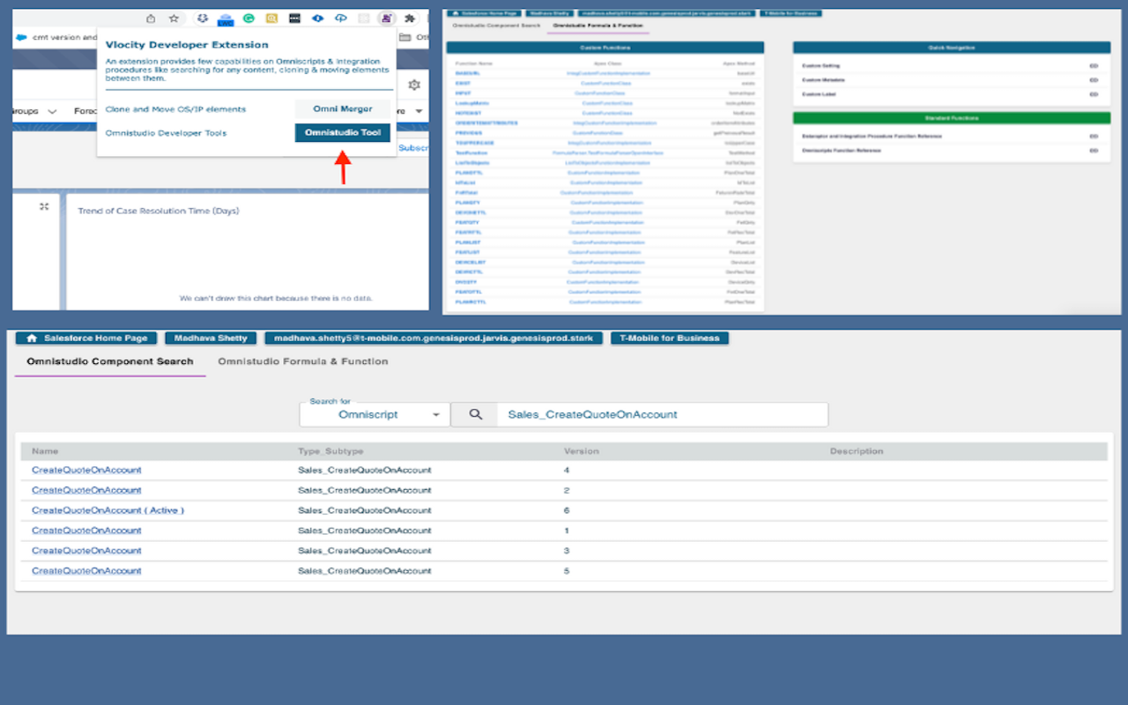Screen dimensions: 1128x705
Task: Click the green Standard Functions header
Action: click(952, 118)
